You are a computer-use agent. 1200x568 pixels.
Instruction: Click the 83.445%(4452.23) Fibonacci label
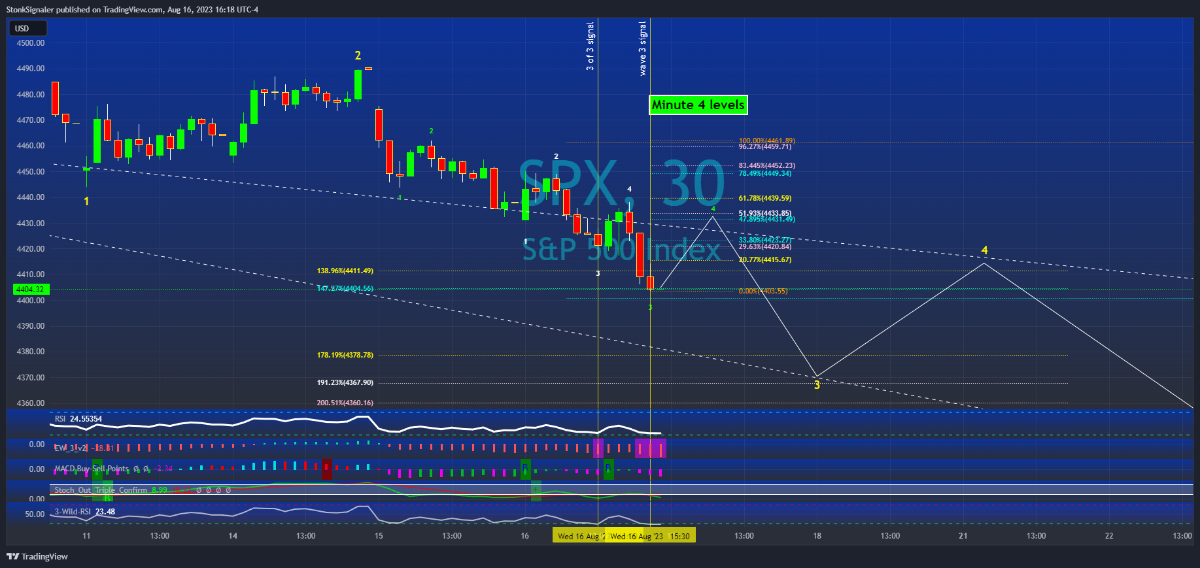pos(767,165)
